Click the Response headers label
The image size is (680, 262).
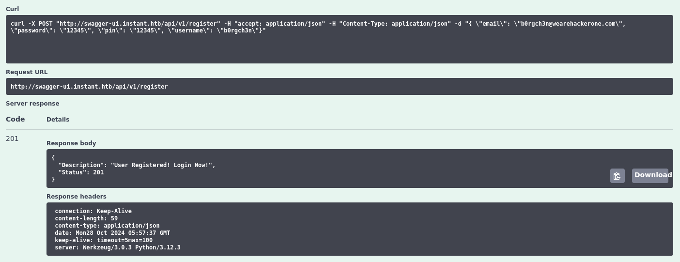point(77,197)
